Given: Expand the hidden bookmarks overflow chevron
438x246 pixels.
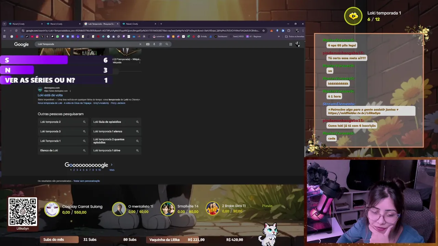Looking at the screenshot, I should coord(279,37).
